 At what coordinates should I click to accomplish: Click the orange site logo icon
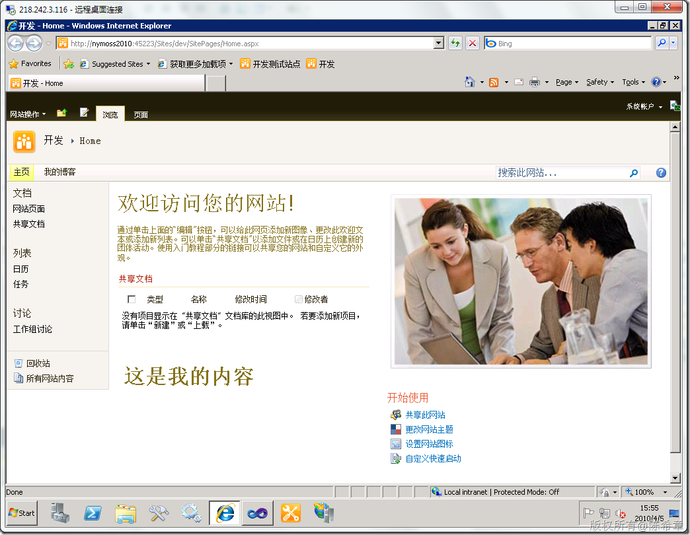[x=24, y=141]
